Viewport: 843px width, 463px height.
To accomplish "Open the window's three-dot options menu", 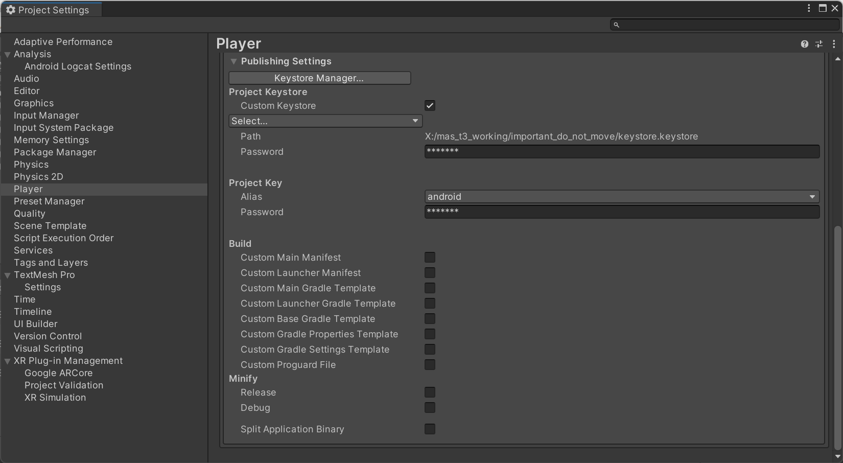I will pyautogui.click(x=809, y=8).
